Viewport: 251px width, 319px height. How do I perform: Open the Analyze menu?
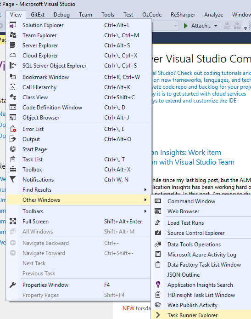[x=214, y=15]
